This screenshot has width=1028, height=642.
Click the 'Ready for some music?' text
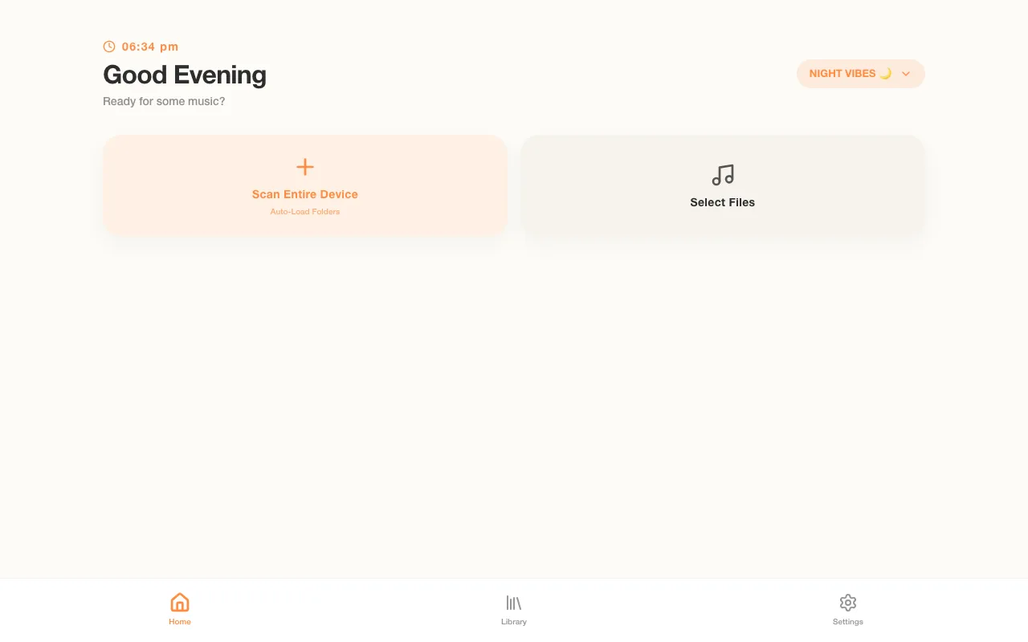pos(164,102)
